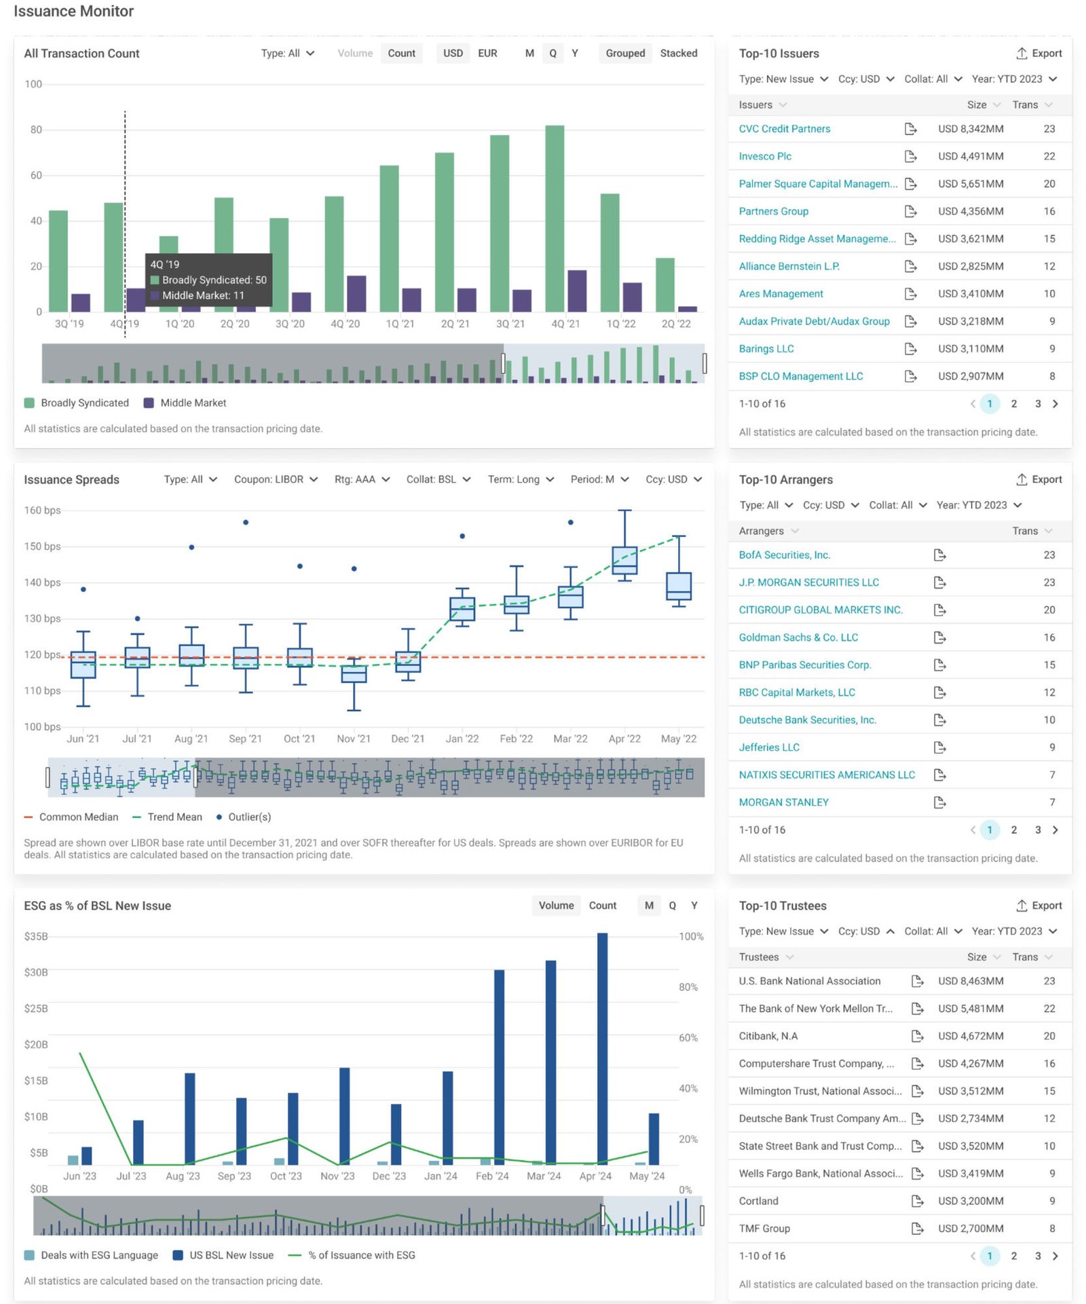Open document icon for BofA Securities, Inc.

point(939,555)
